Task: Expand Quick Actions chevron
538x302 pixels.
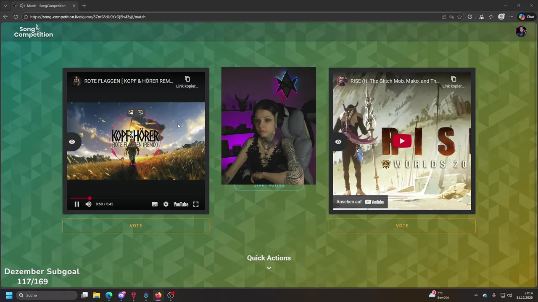Action: click(269, 268)
